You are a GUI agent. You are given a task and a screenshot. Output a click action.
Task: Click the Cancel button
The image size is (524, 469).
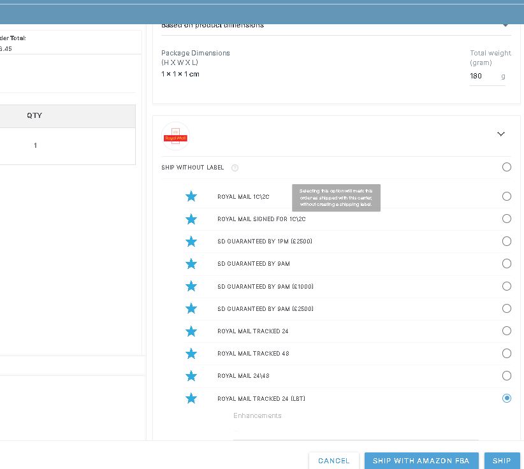[x=334, y=461]
